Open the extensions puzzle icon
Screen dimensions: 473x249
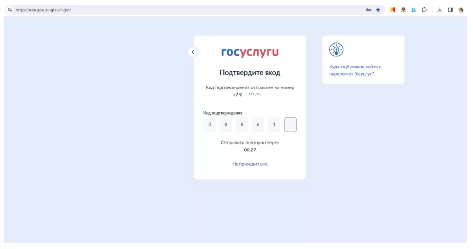point(424,10)
